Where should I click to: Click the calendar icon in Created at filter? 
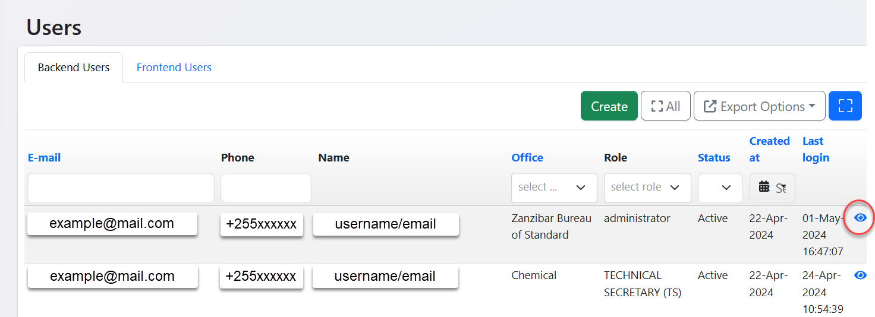pos(764,187)
